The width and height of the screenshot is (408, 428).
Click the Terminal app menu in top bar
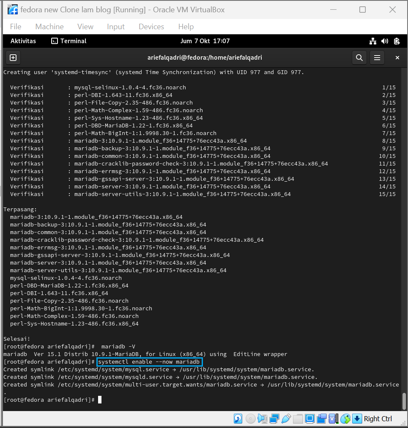coord(69,41)
